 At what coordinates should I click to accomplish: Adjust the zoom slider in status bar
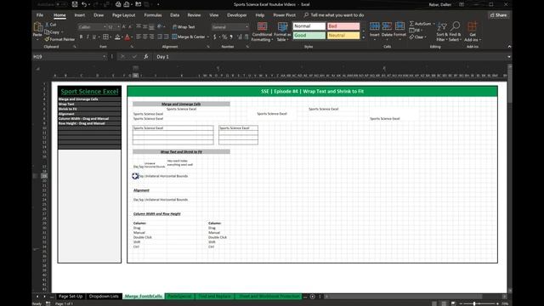coord(474,303)
